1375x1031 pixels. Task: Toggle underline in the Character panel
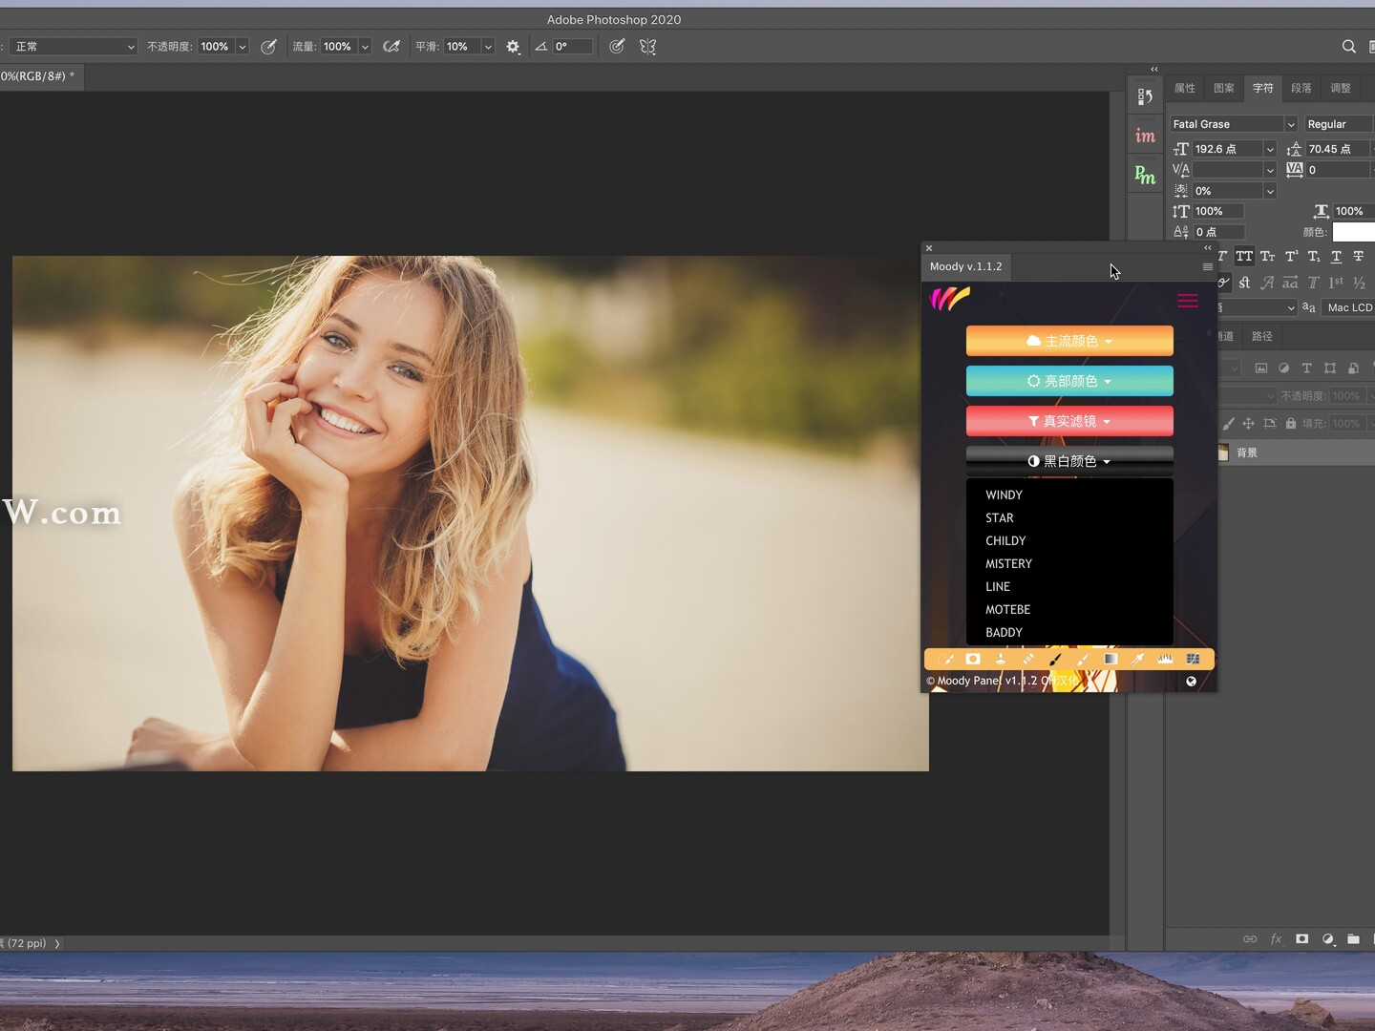click(1336, 256)
